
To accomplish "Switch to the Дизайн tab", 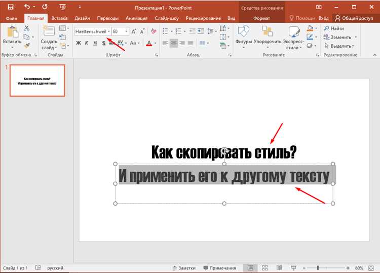I will (x=82, y=18).
